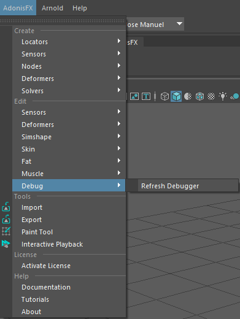Expand Deformers submenu under Create

(69, 79)
